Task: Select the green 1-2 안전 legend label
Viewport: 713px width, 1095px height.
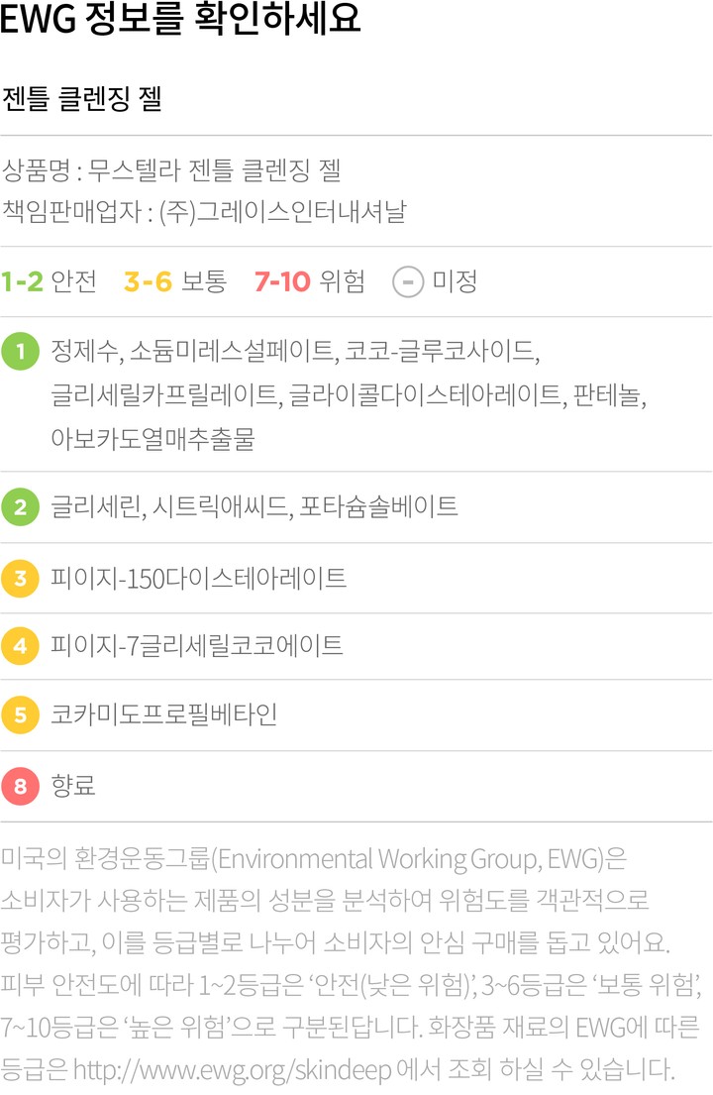Action: [x=50, y=282]
